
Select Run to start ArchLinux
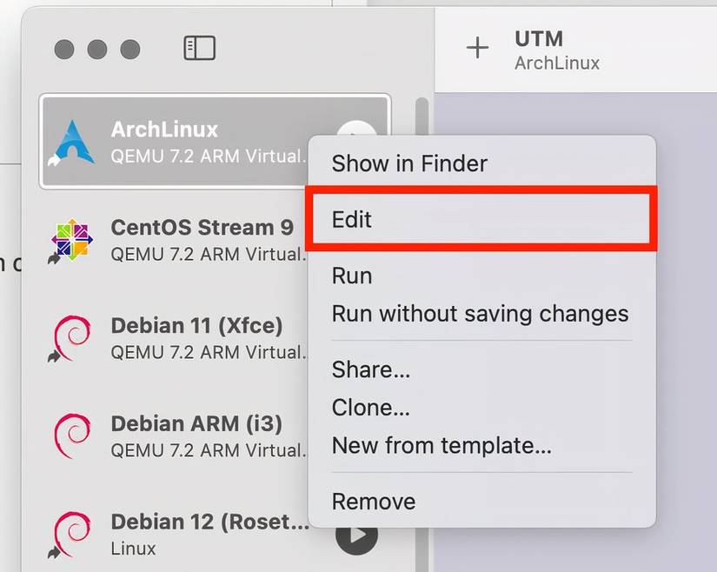(352, 276)
